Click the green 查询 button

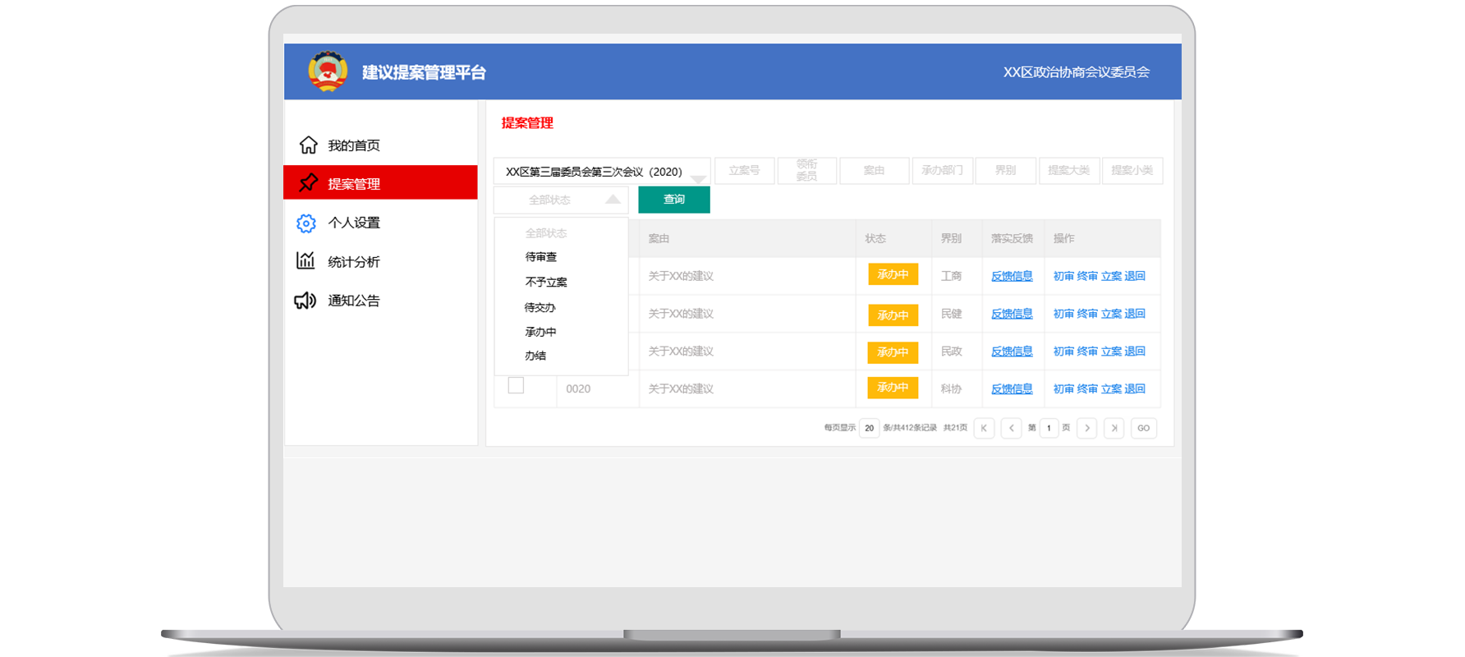point(674,200)
